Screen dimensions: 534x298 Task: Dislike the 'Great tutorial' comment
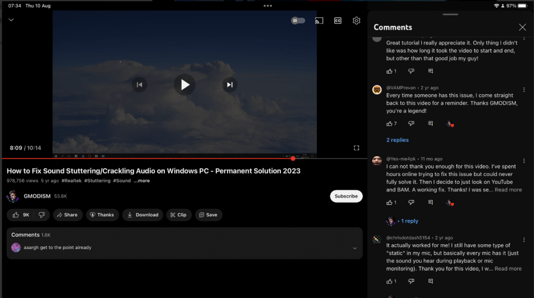coord(411,71)
